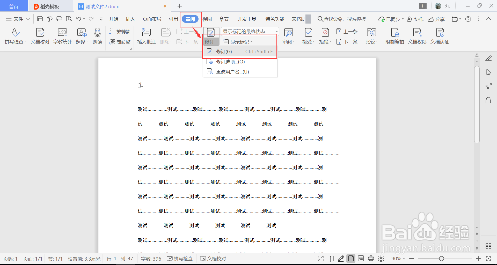Expand more ribbon tabs arrow
The height and width of the screenshot is (265, 497).
click(308, 19)
